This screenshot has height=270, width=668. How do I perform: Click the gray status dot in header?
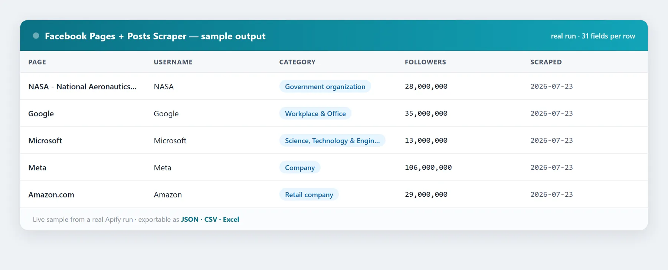point(36,36)
